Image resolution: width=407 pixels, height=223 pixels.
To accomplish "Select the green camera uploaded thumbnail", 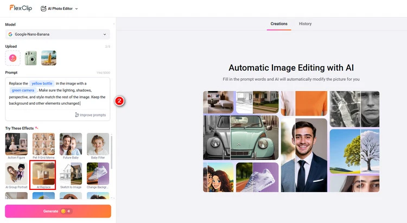I will point(31,58).
